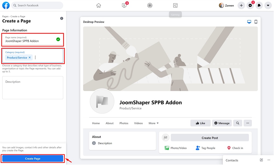
Task: Click the plus Create icon
Action: (x=241, y=5)
